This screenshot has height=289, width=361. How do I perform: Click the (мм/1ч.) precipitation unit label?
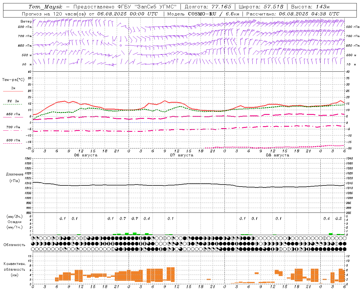click(15, 227)
